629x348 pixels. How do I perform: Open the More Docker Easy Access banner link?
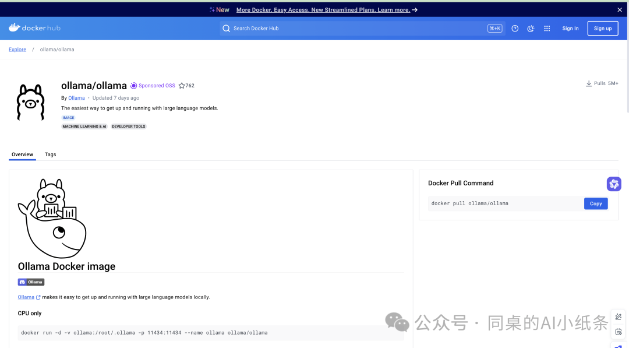click(x=323, y=10)
